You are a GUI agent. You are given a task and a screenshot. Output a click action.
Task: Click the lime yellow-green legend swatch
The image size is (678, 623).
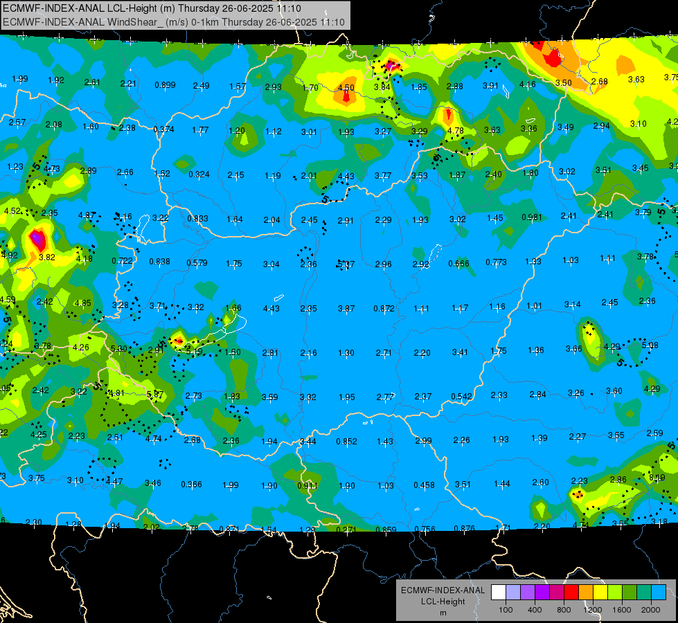click(x=615, y=592)
